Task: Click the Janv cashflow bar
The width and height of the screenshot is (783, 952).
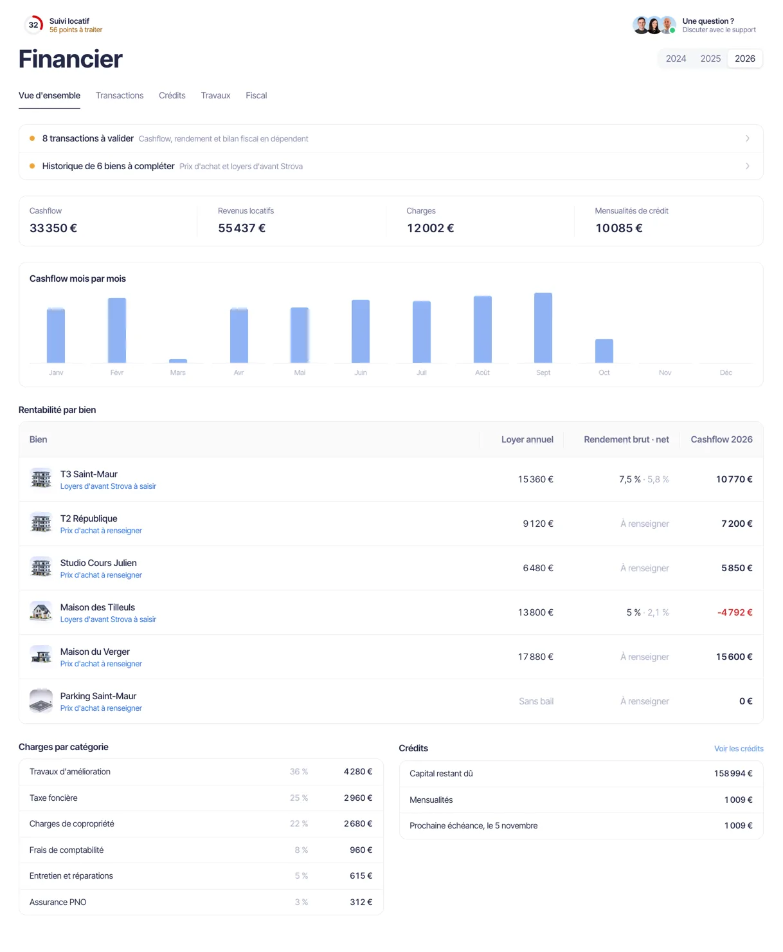Action: tap(56, 336)
